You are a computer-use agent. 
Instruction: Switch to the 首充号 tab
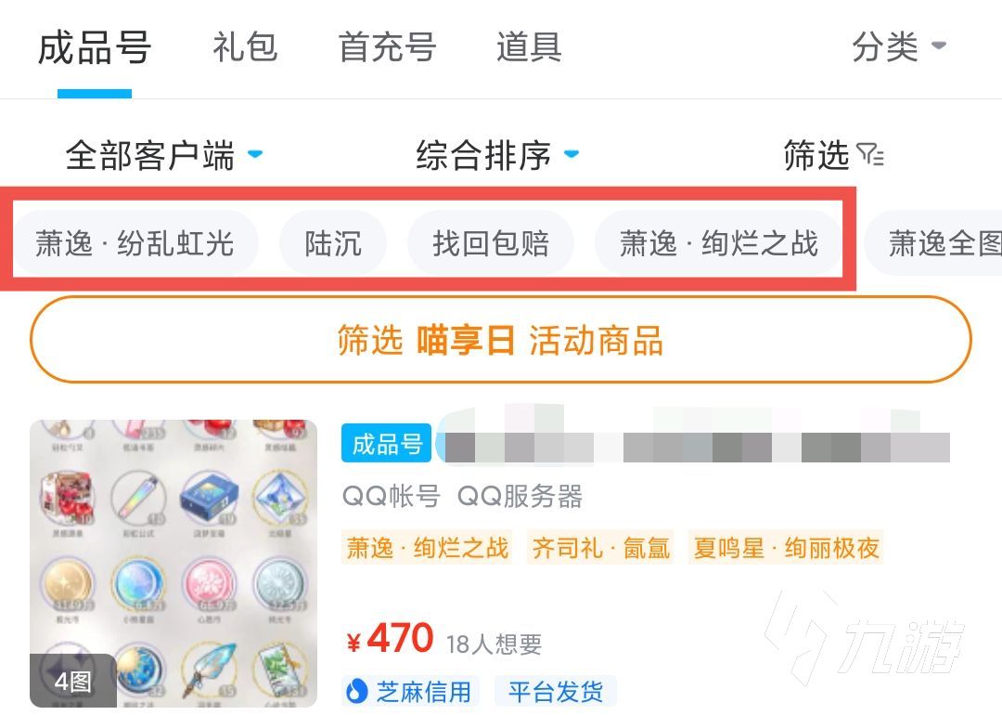[387, 48]
